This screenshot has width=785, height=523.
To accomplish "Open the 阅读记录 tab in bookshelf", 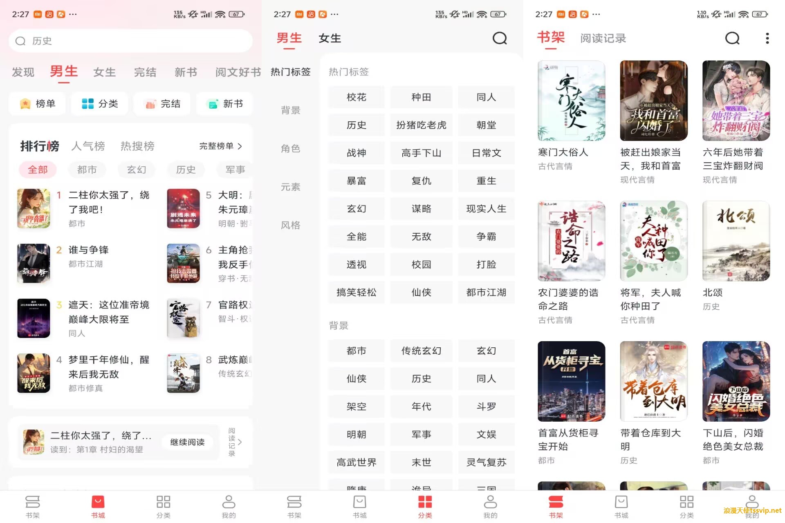I will tap(603, 38).
